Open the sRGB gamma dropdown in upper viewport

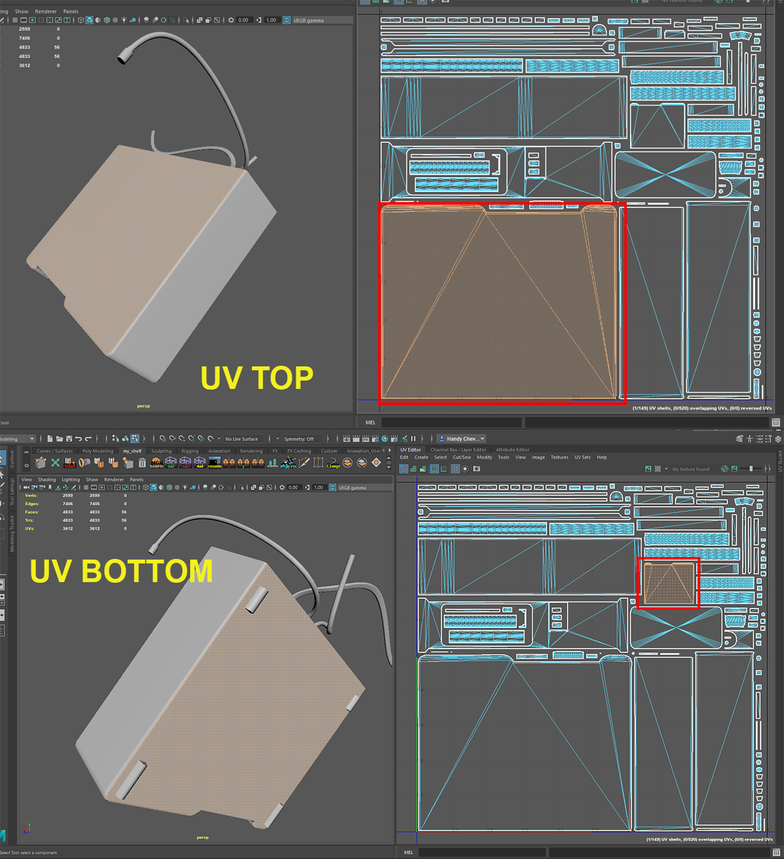tap(322, 20)
